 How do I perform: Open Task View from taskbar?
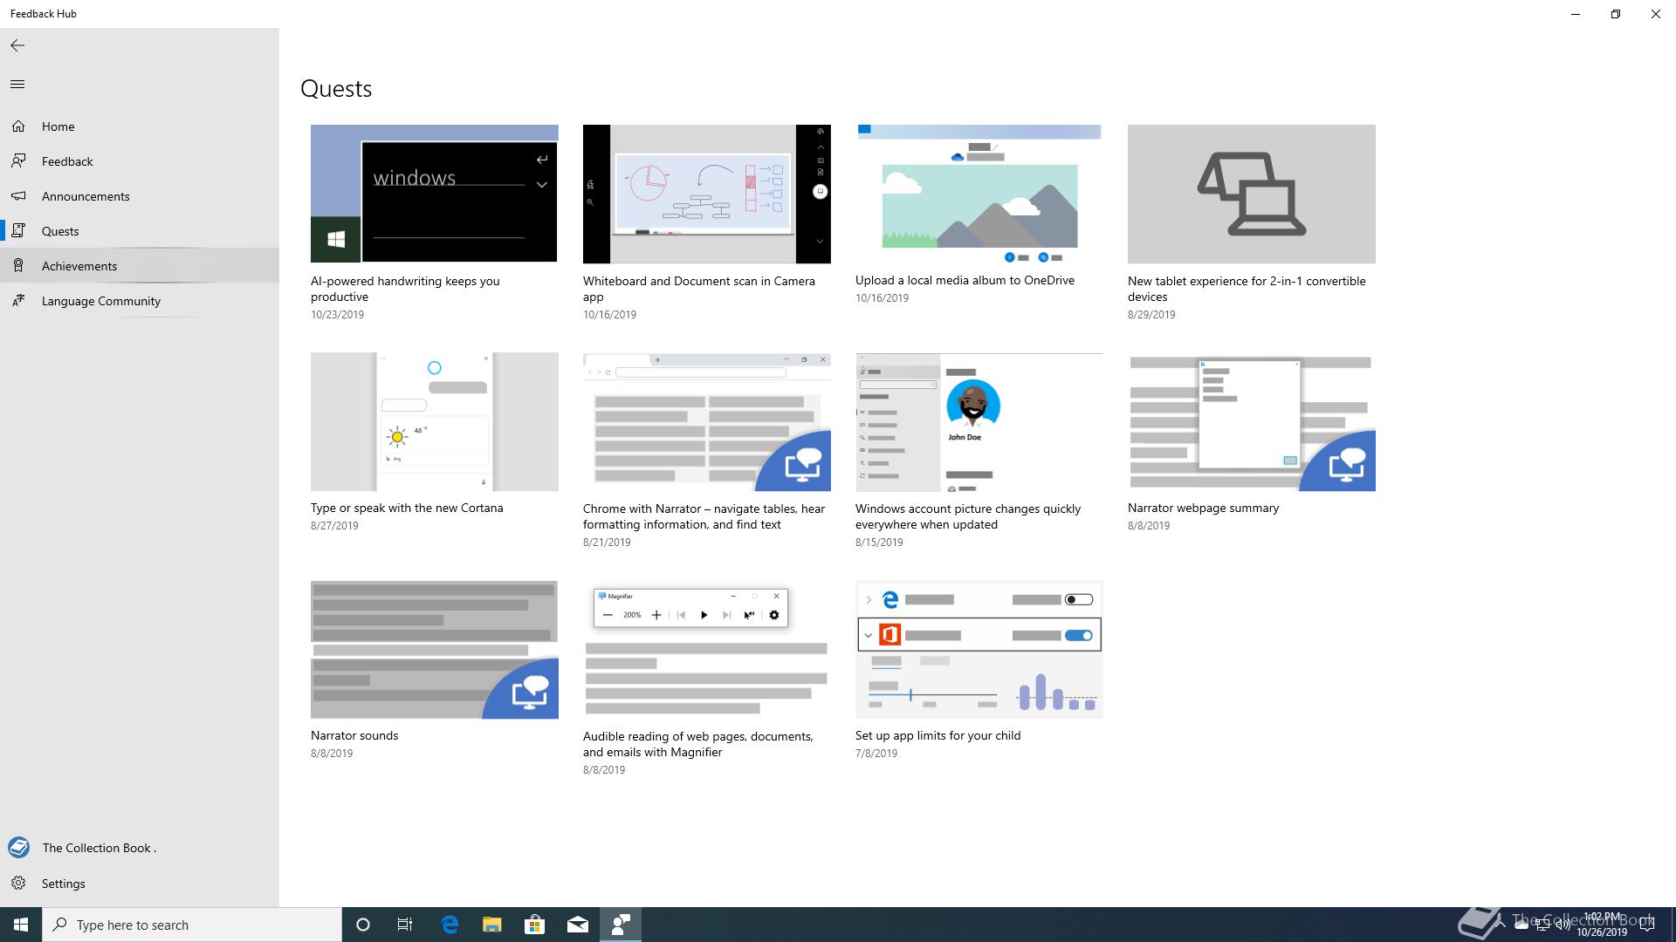coord(405,925)
